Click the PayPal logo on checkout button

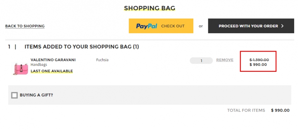click(147, 26)
